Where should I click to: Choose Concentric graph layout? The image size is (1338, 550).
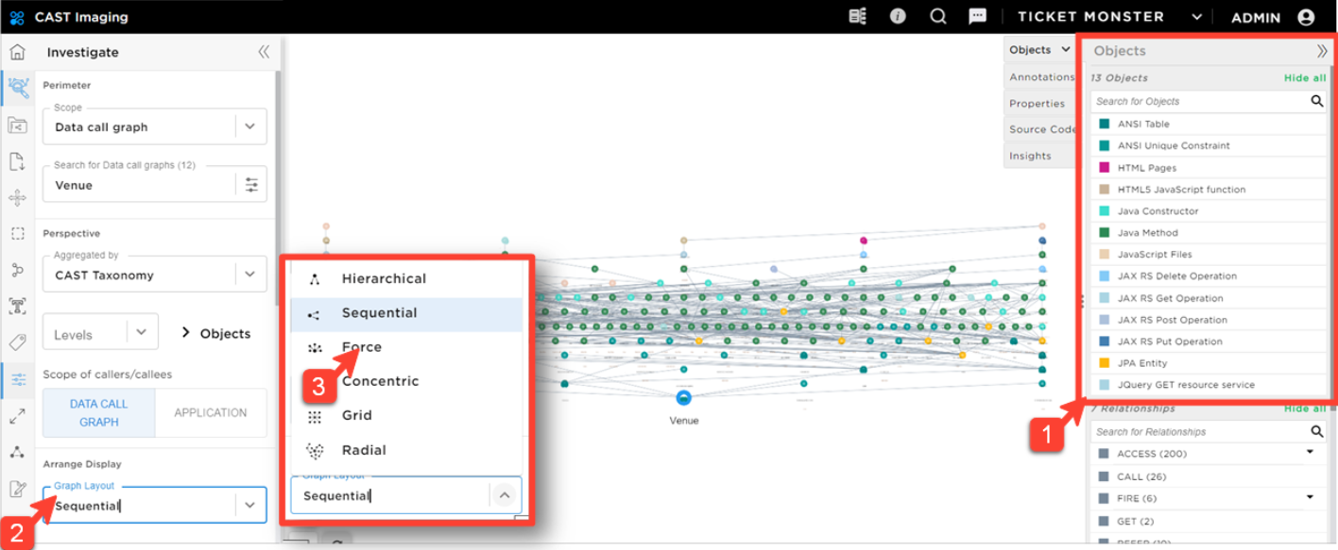pos(406,381)
